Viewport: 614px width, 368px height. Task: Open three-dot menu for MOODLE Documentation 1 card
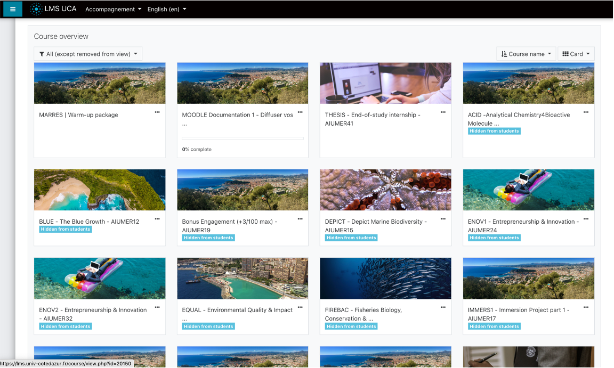pos(300,112)
